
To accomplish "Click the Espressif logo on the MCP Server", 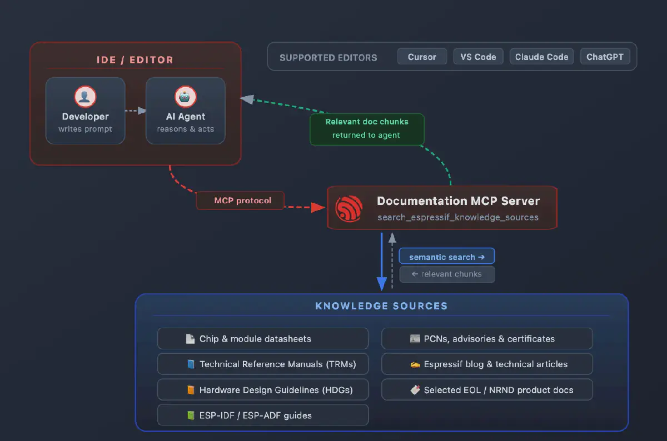I will tap(347, 207).
